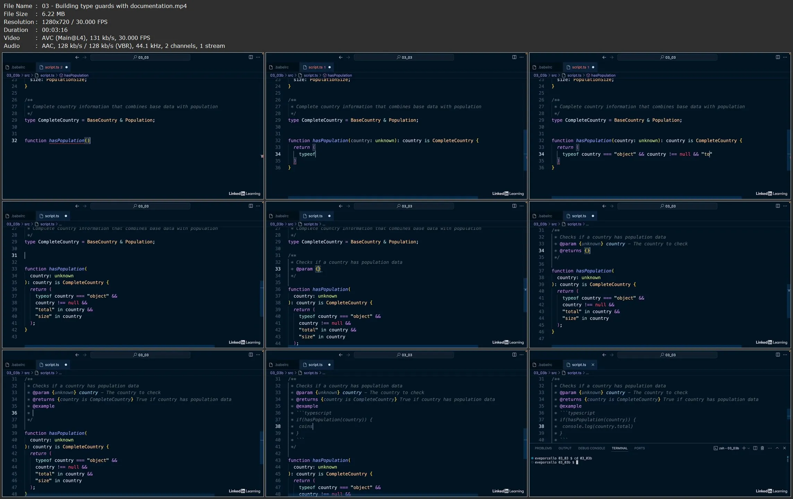Go back in '@returns {}' frame

coord(604,206)
